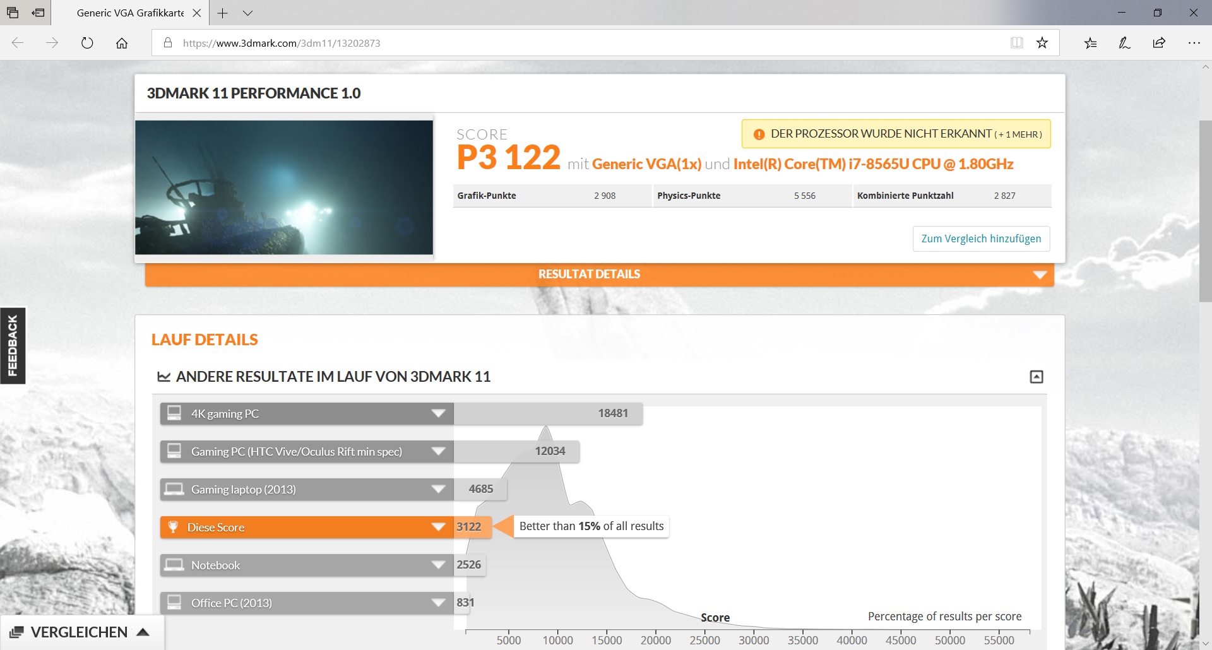This screenshot has width=1212, height=650.
Task: Click the page vertical scrollbar thumb
Action: pyautogui.click(x=1205, y=210)
